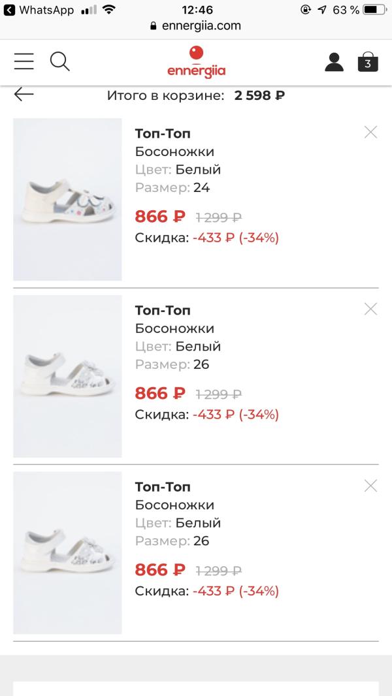The image size is (392, 696).
Task: Tap the battery indicator in status bar
Action: click(x=374, y=10)
